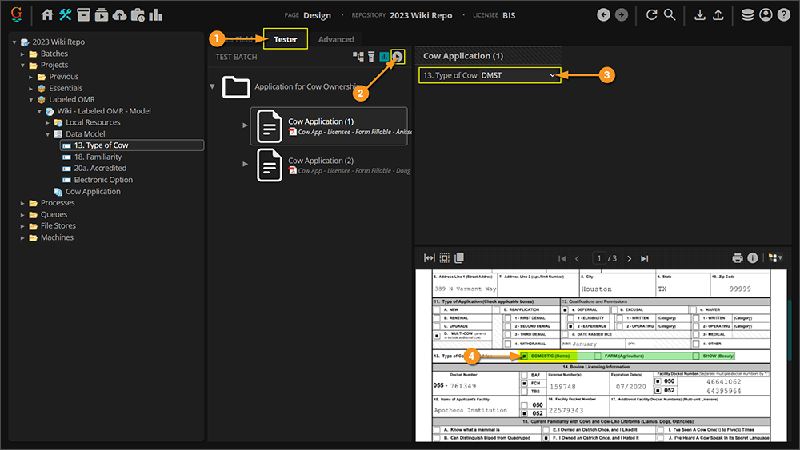Open the archive box icon in header

[x=83, y=14]
